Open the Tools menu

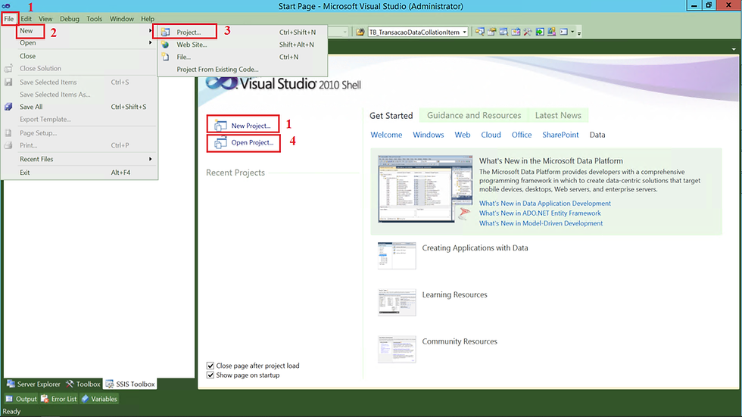coord(94,18)
